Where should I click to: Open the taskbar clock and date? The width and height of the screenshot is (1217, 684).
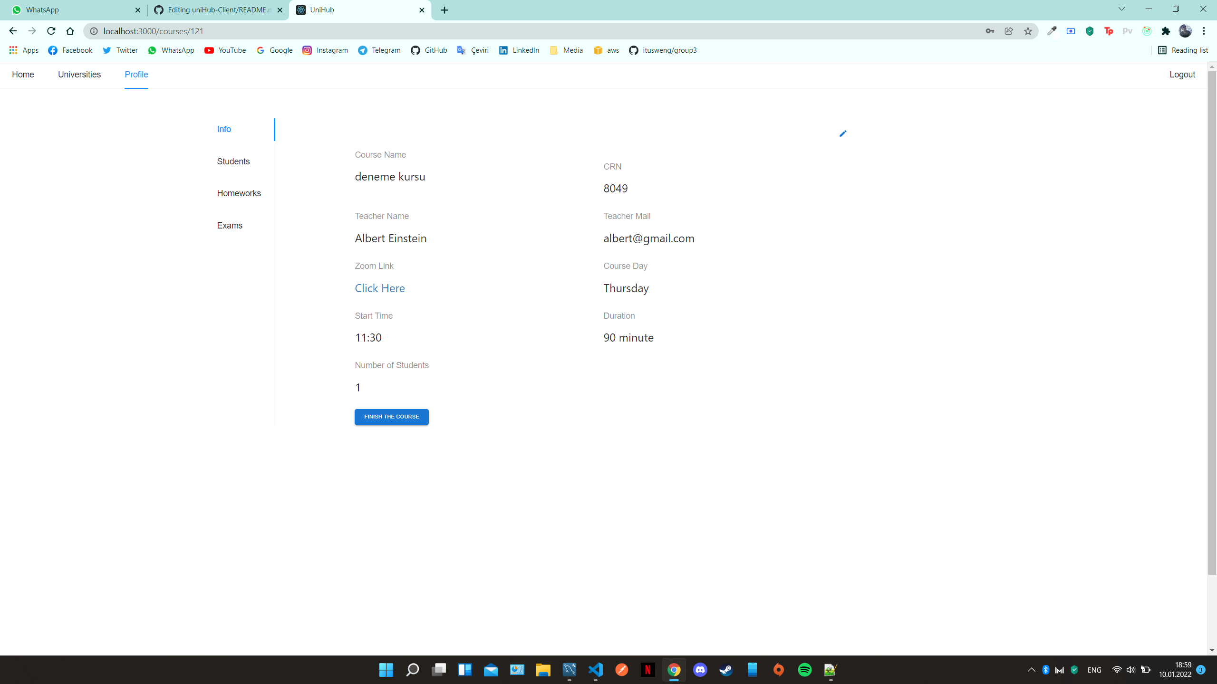(x=1175, y=670)
